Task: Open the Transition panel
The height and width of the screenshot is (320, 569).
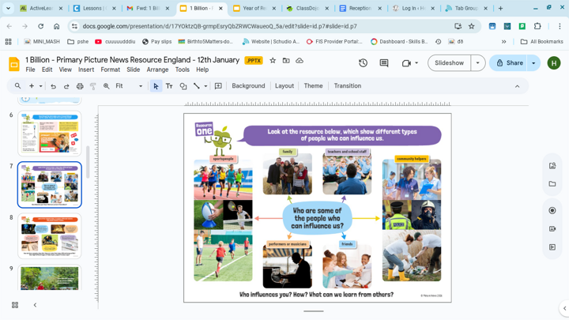Action: click(x=347, y=86)
